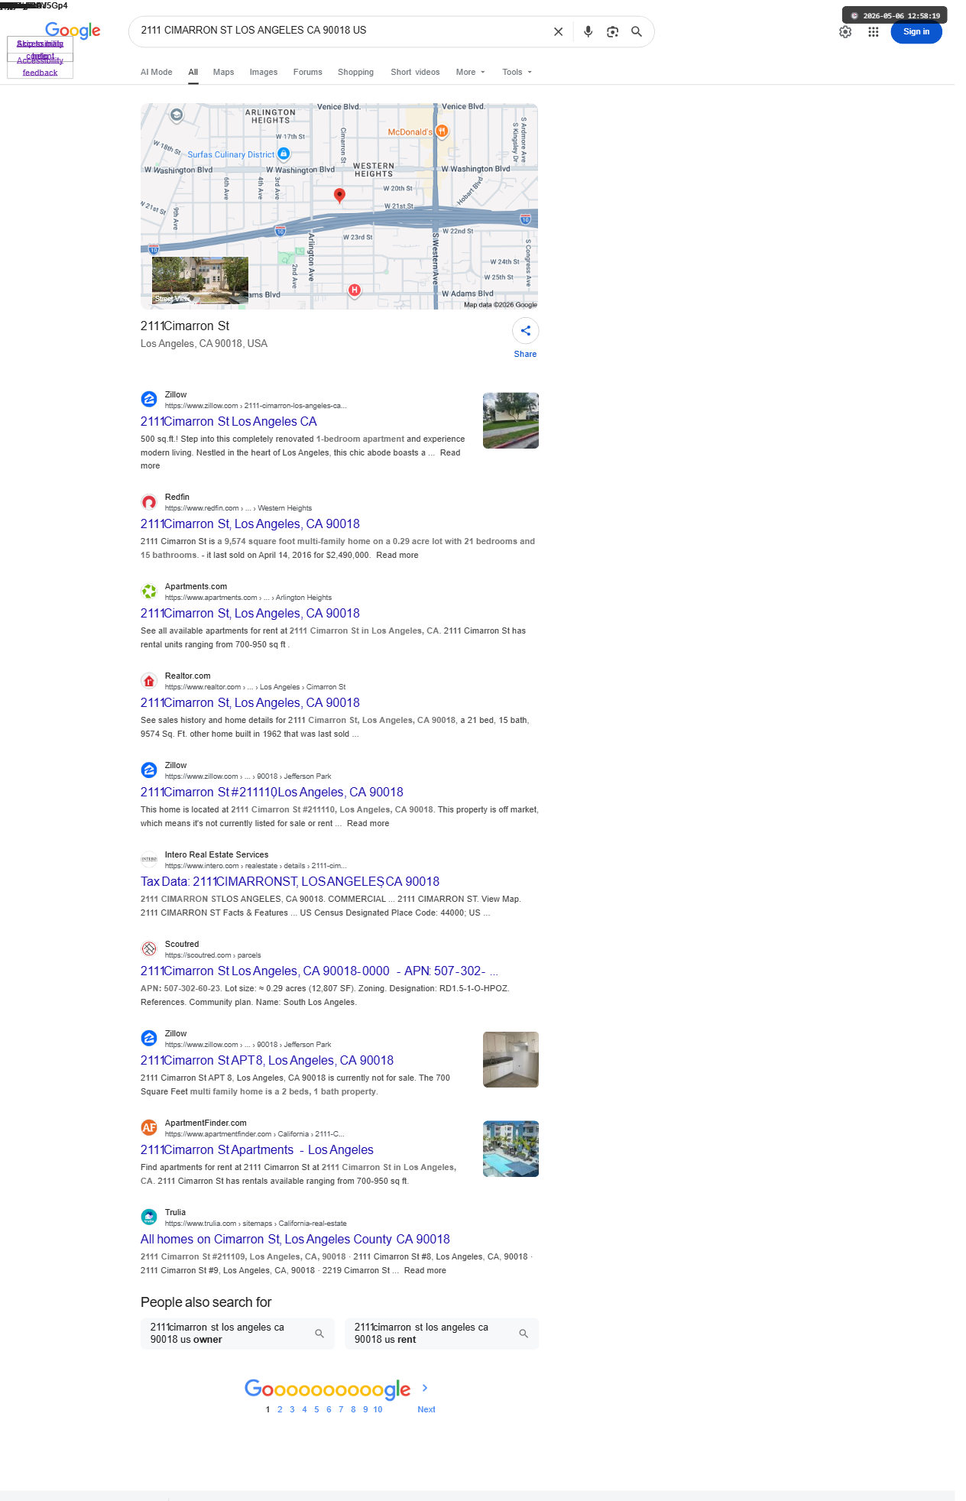Go to results page 2
The height and width of the screenshot is (1501, 966).
(x=280, y=1409)
